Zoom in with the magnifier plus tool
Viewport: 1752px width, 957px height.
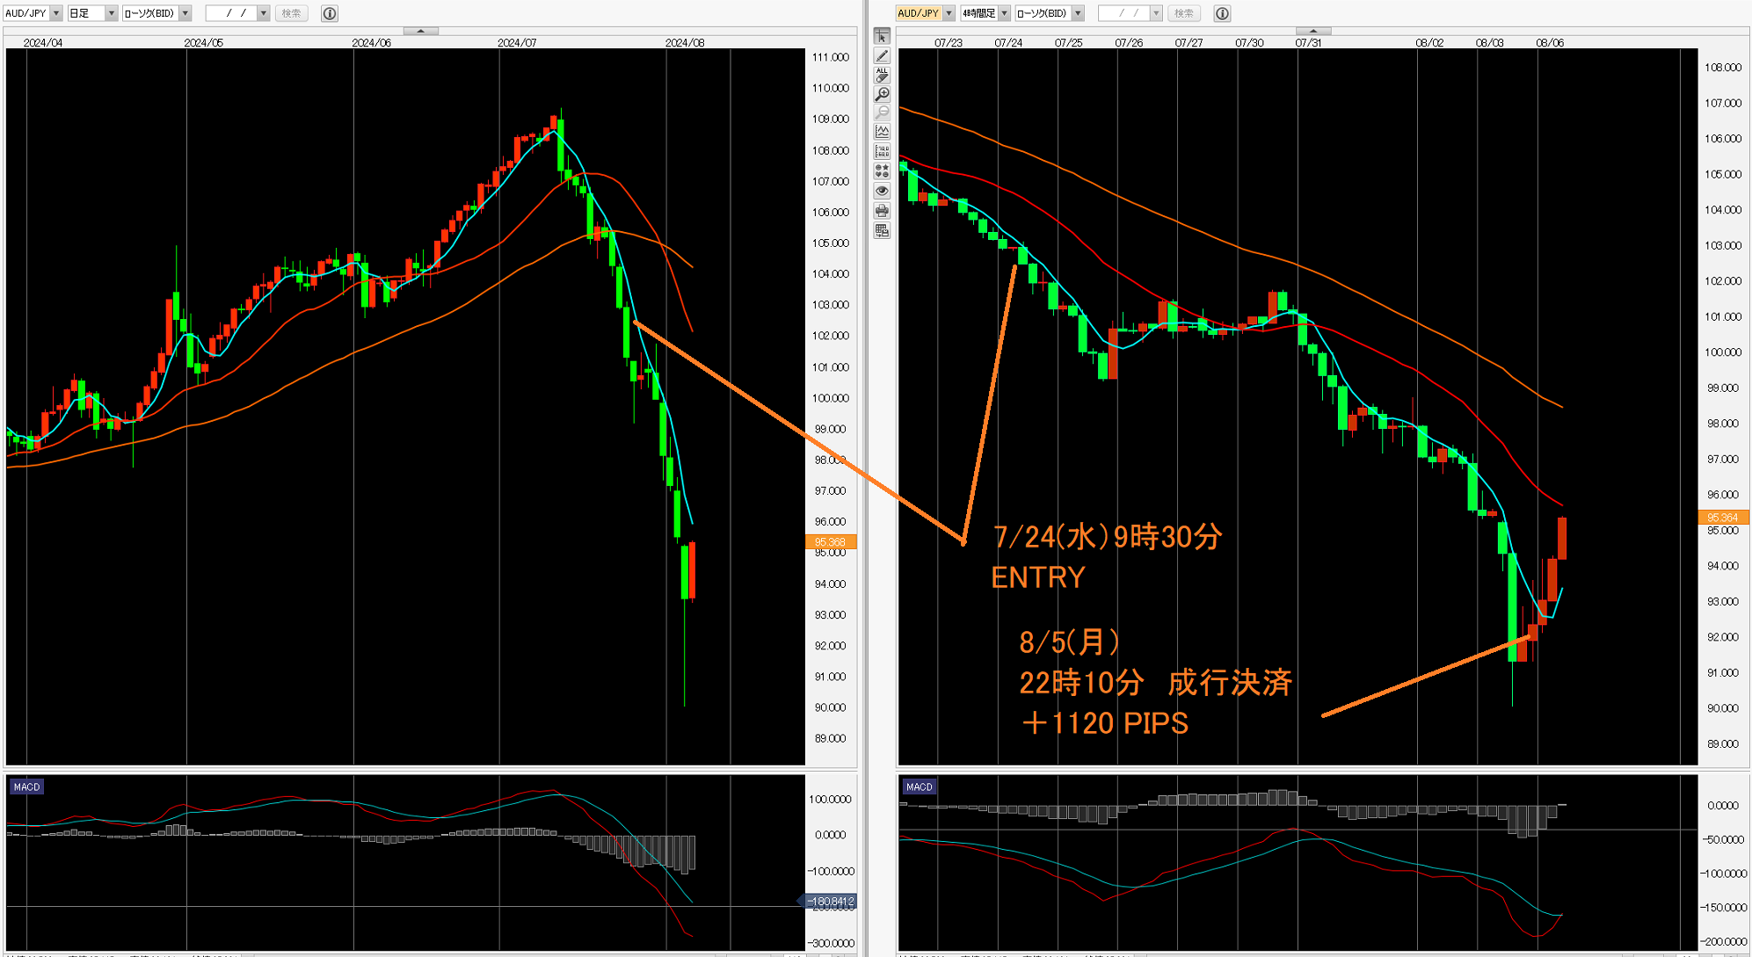882,94
